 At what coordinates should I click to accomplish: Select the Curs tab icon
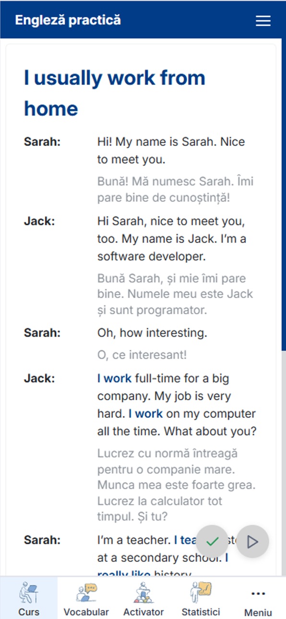pos(29,592)
